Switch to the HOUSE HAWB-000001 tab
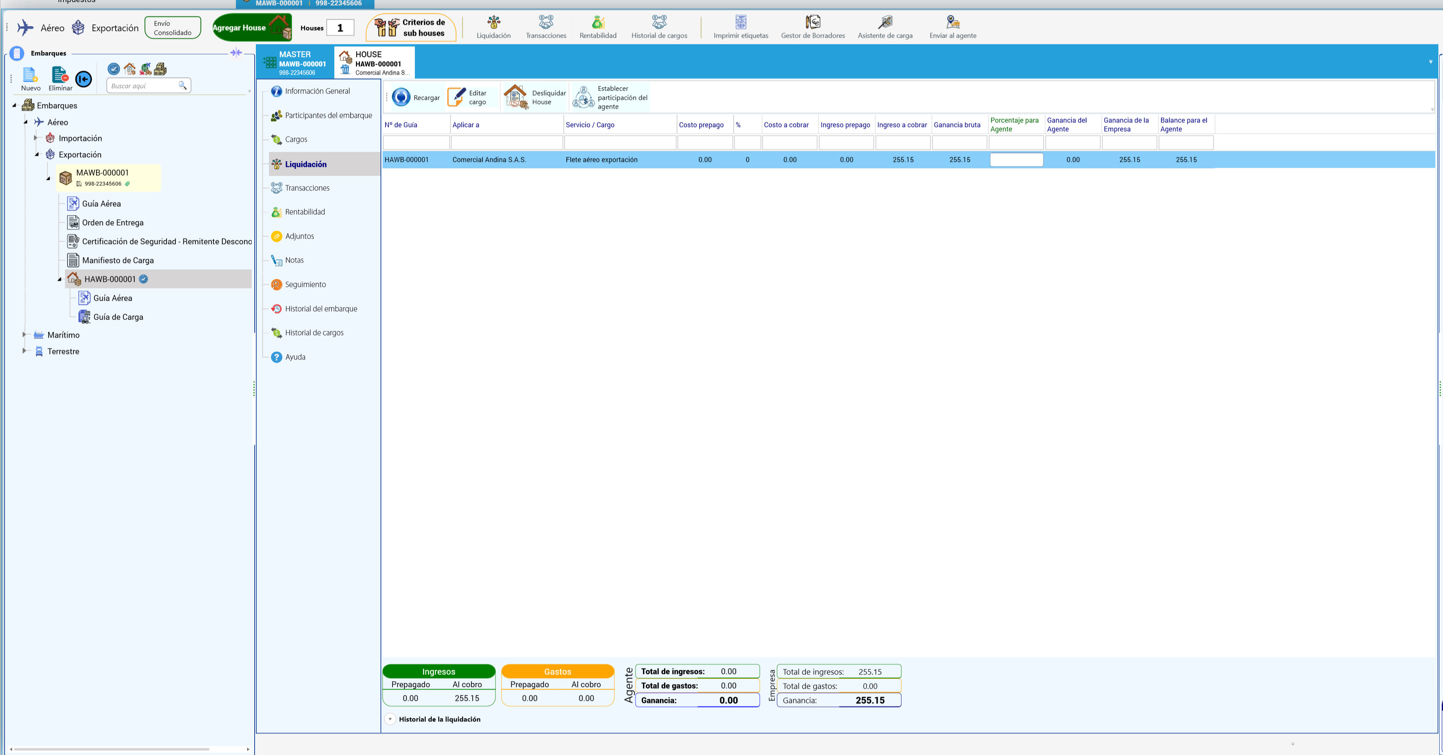1443x755 pixels. pos(375,63)
